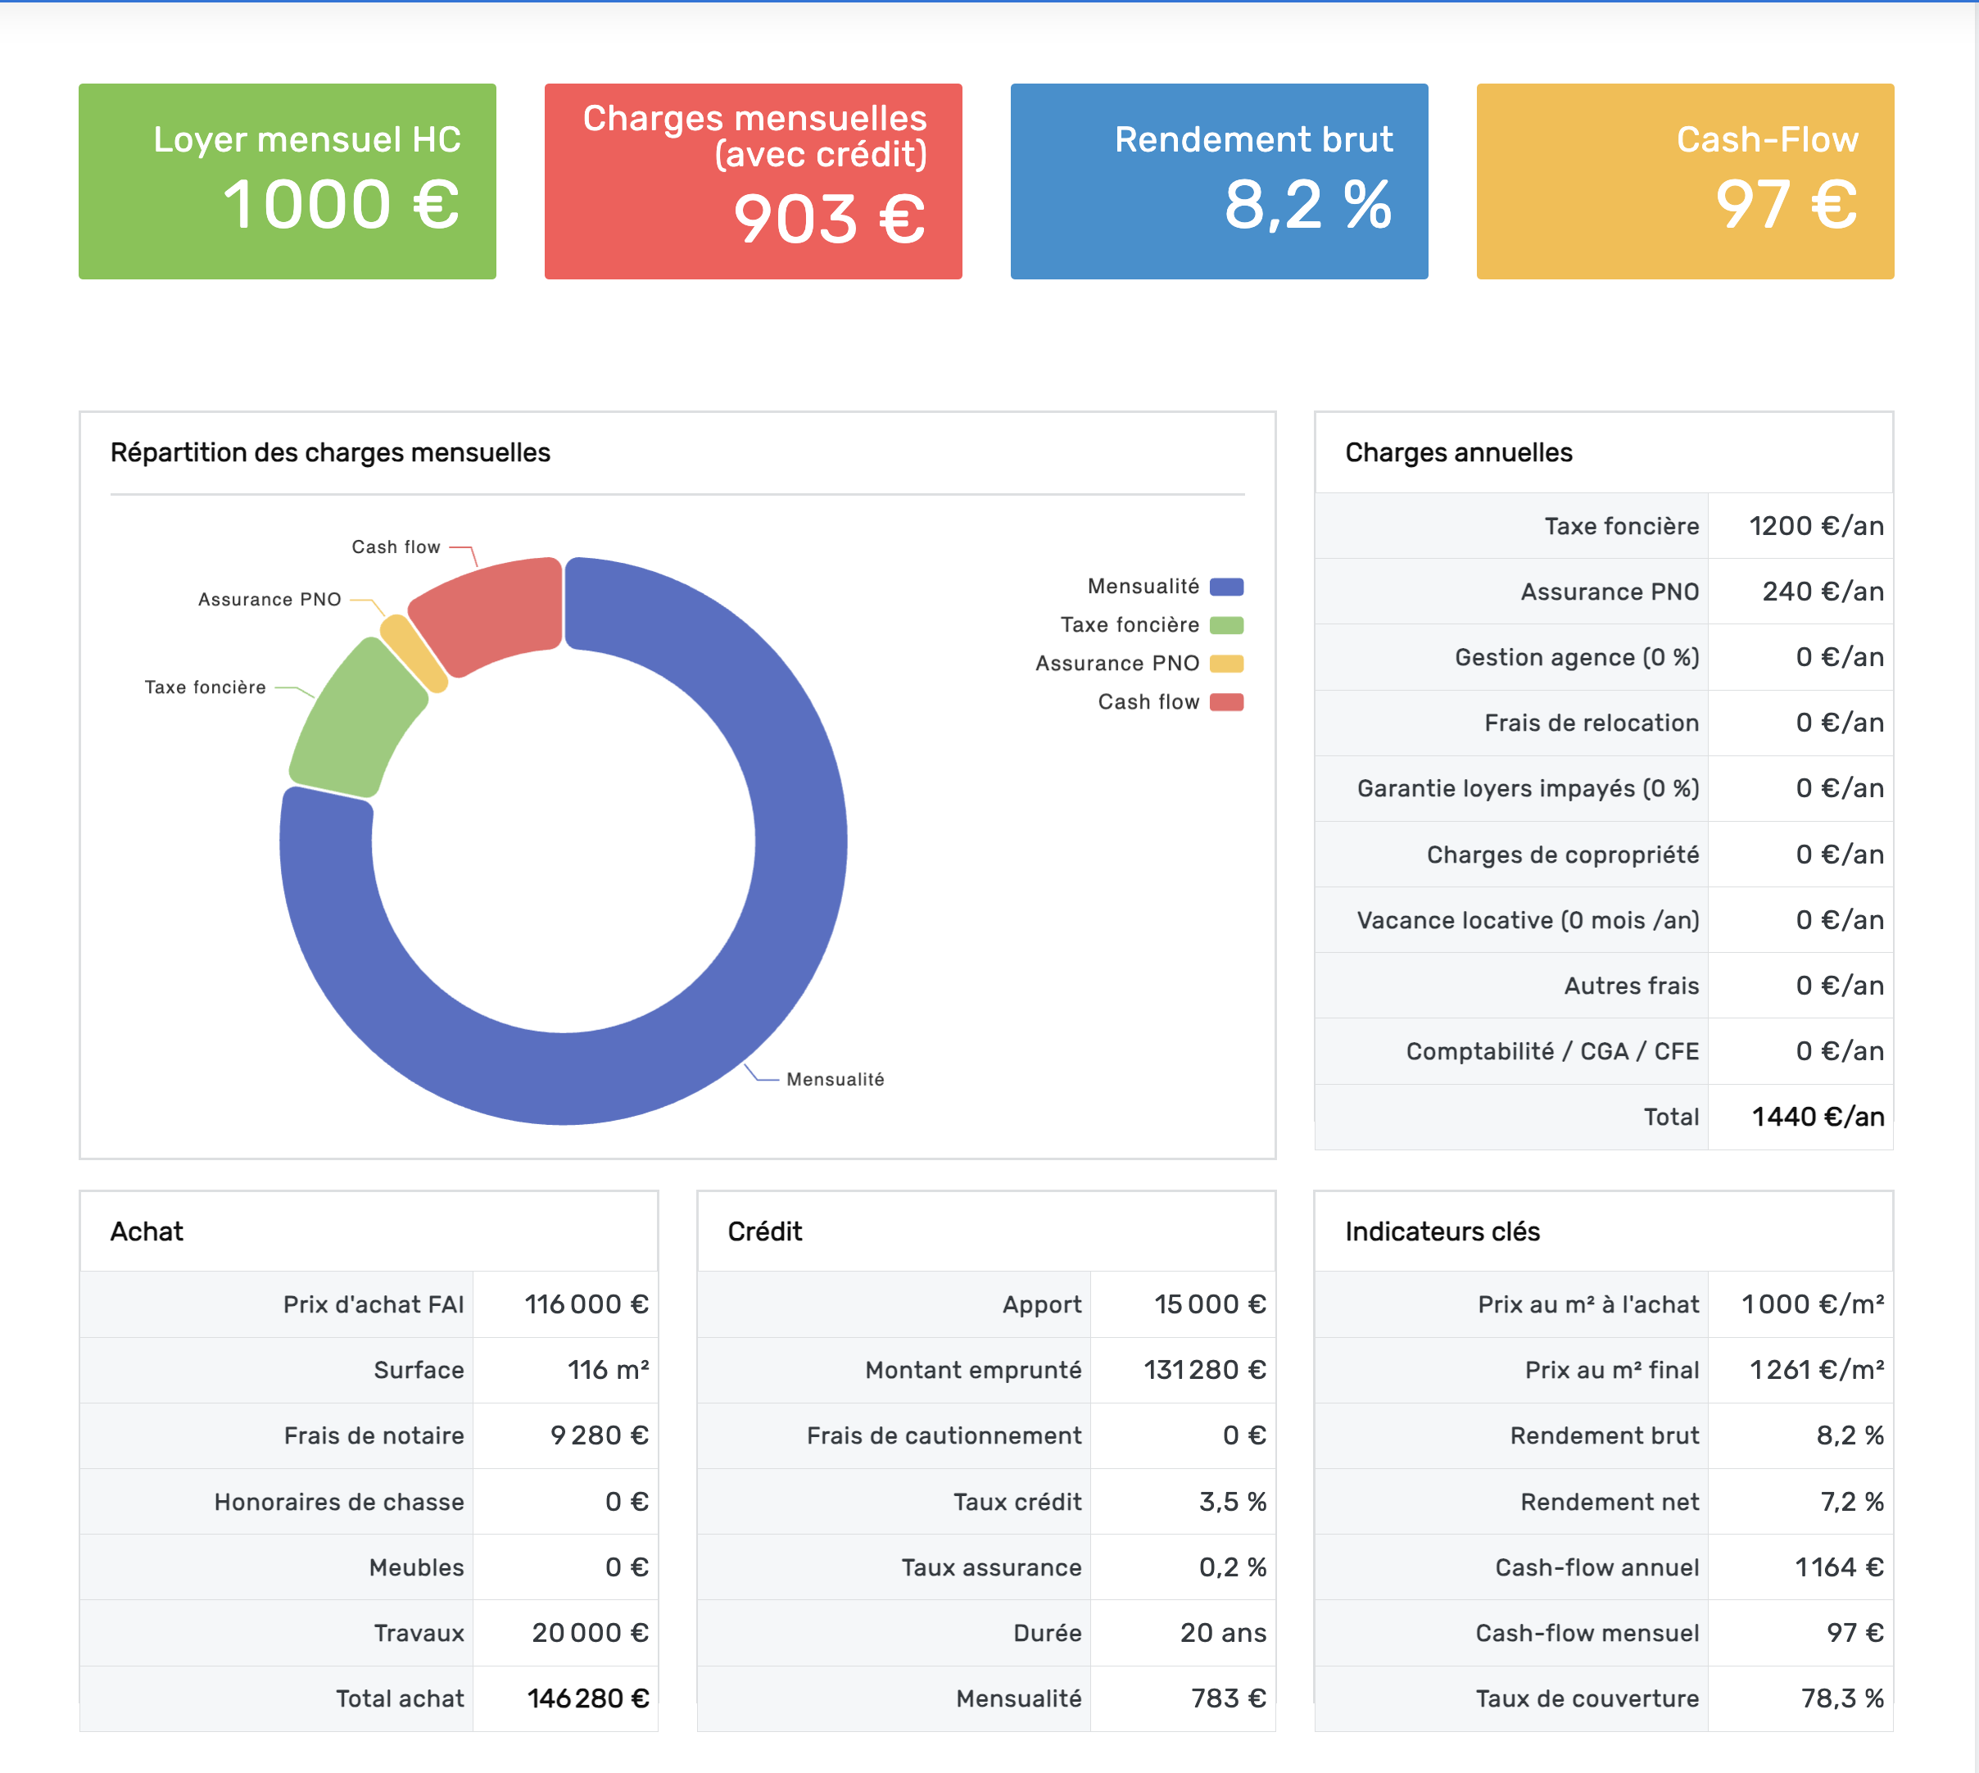The image size is (1979, 1773).
Task: Select the Taux crédit 3,5 % field
Action: point(1233,1500)
